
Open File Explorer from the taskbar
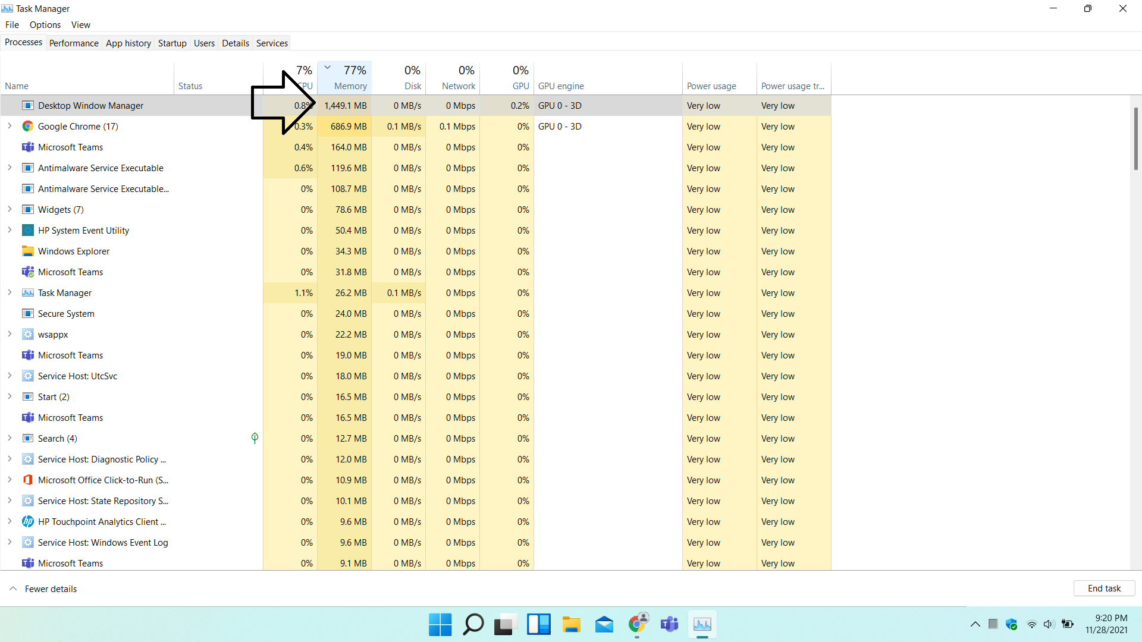coord(572,625)
